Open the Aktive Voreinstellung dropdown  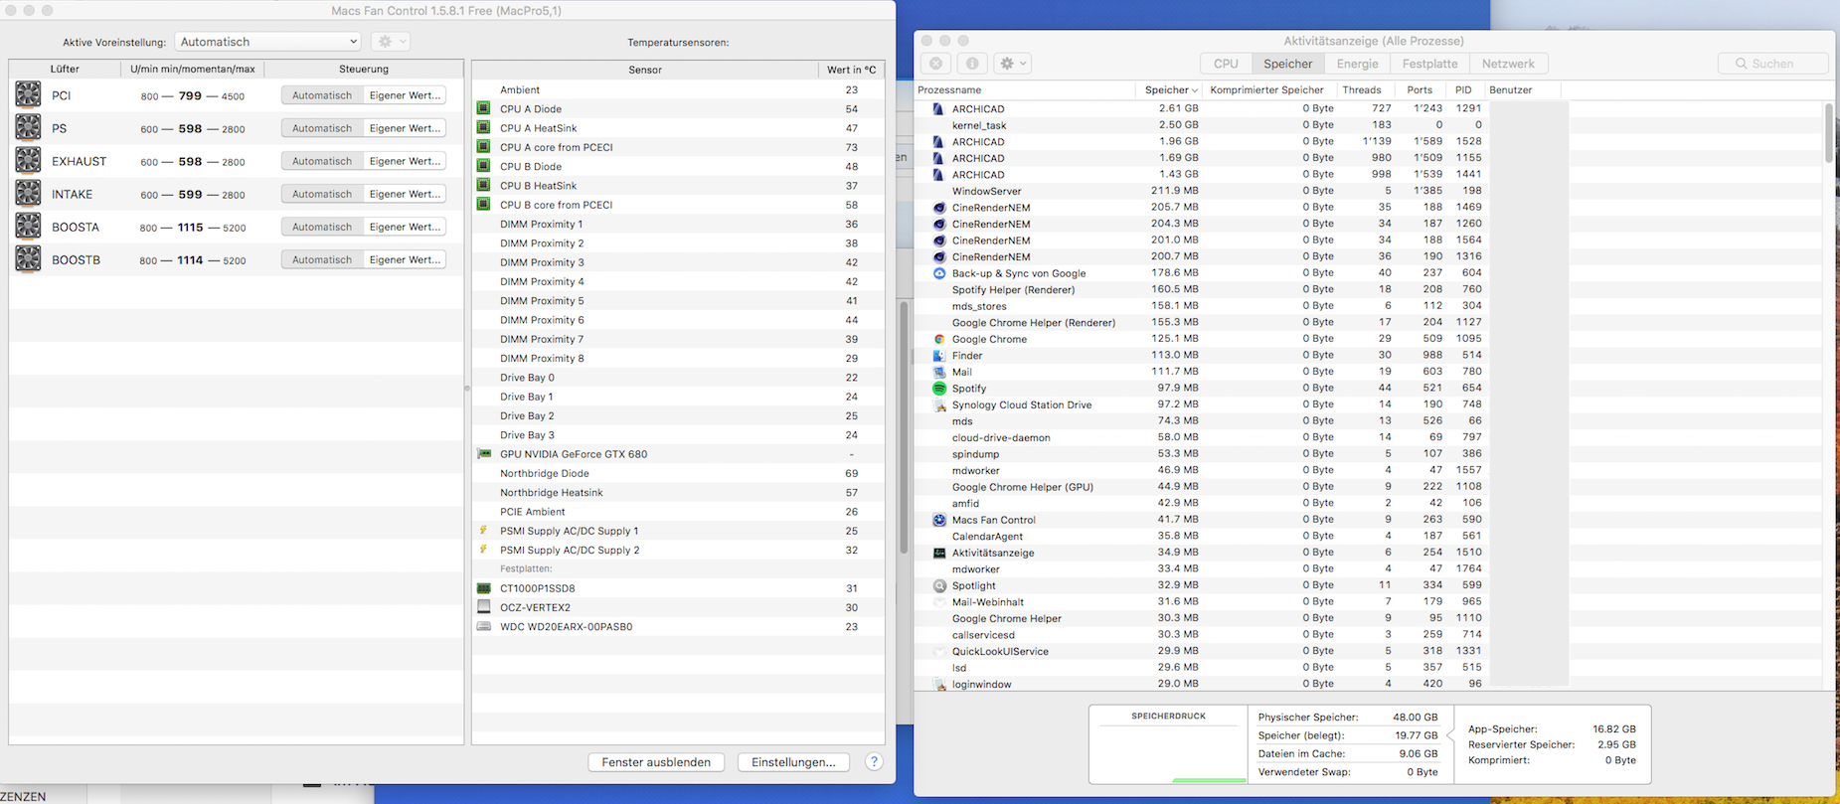coord(267,42)
